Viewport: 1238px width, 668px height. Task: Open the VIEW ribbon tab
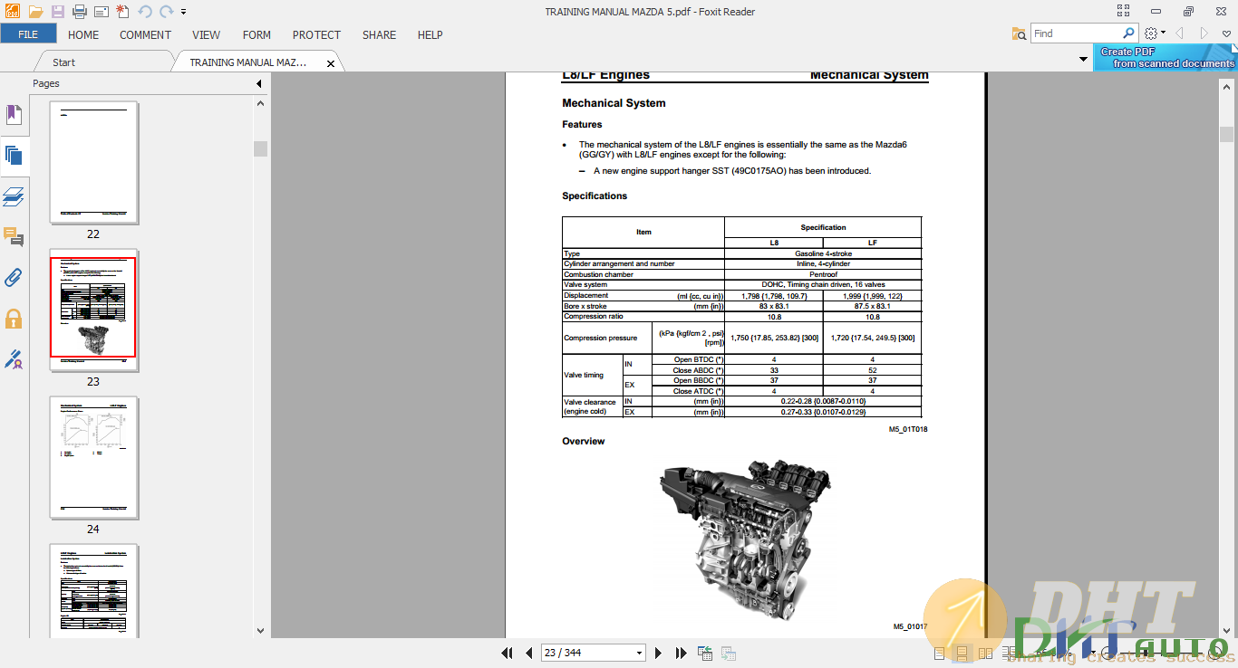207,34
